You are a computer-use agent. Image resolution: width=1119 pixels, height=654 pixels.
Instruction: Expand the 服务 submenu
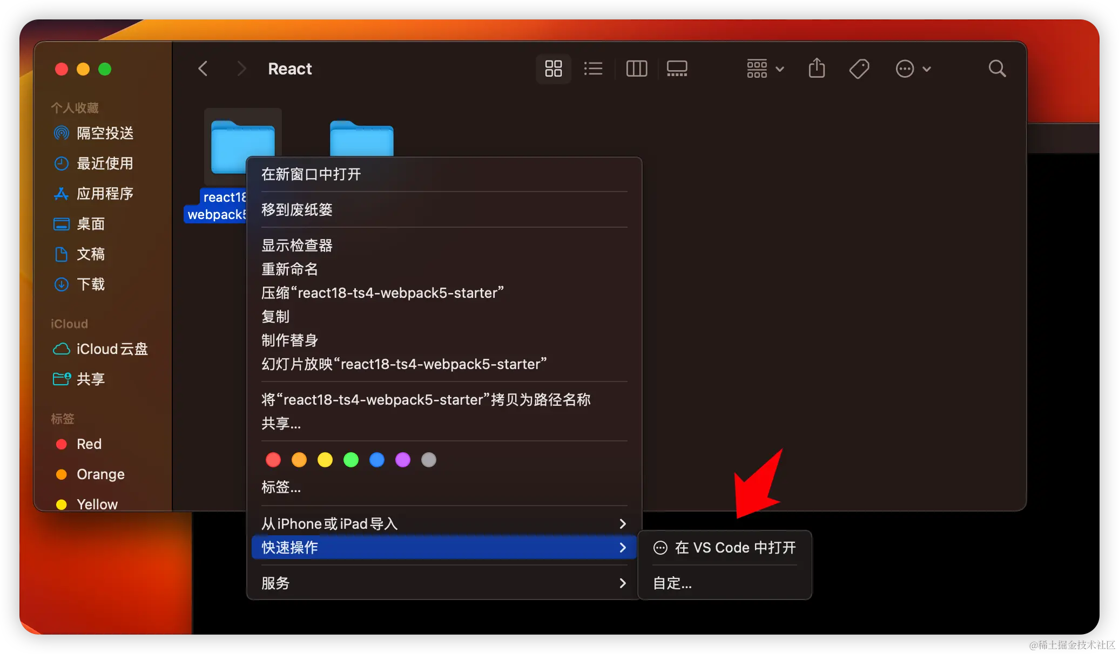pyautogui.click(x=444, y=583)
